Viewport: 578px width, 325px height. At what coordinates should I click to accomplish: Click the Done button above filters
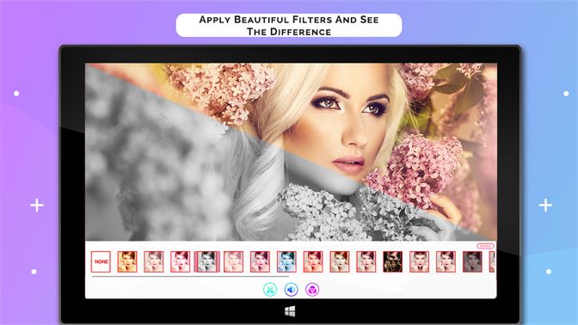click(485, 246)
